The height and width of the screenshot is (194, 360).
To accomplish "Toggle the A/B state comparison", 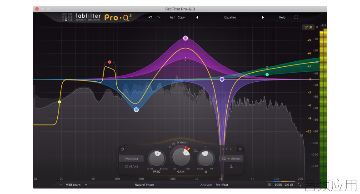I will 172,17.
